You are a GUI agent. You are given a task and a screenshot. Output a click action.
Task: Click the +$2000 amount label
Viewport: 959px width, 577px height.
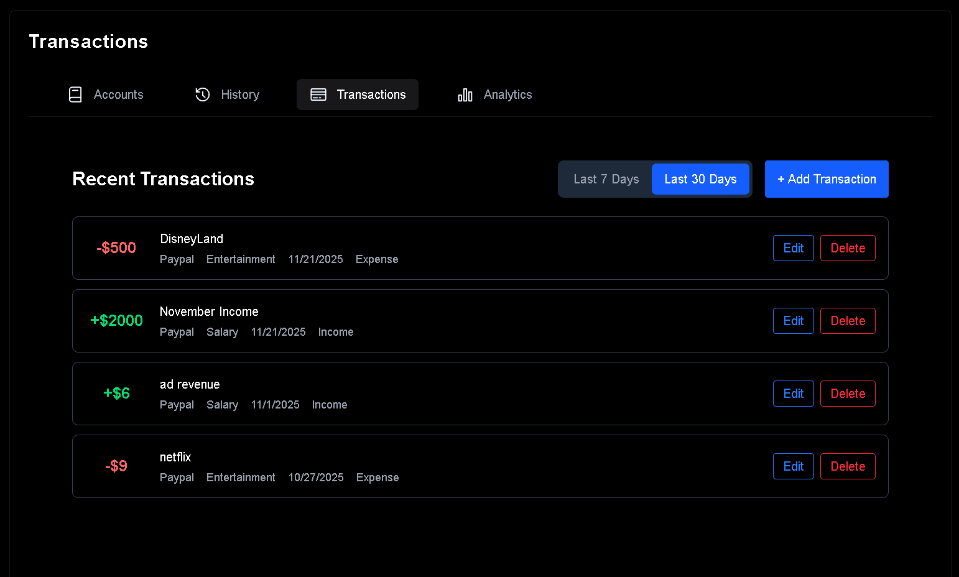(x=116, y=320)
